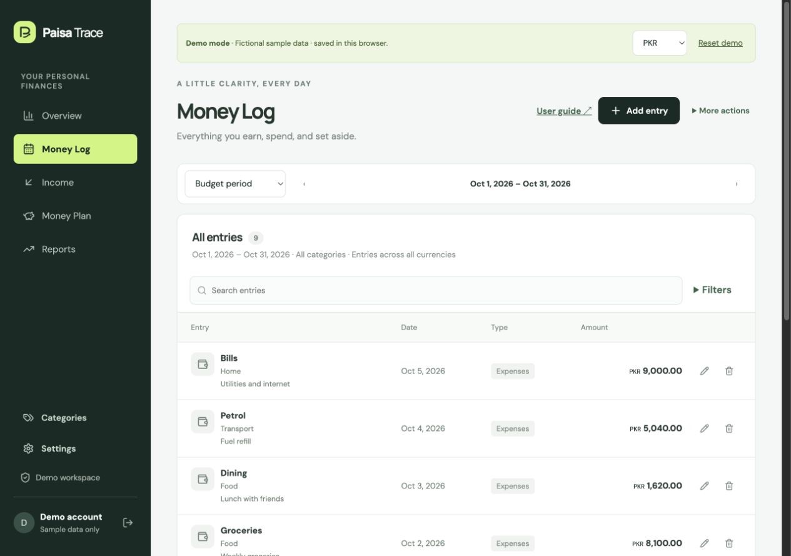
Task: Click the wallet icon of the Petrol row
Action: pos(203,422)
